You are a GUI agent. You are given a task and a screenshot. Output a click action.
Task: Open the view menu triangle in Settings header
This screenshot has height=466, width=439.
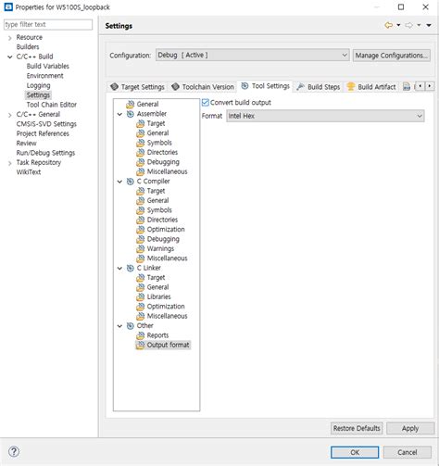[x=429, y=25]
